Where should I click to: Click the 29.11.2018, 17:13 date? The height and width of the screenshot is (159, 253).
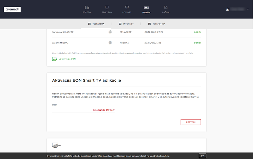coord(153,43)
